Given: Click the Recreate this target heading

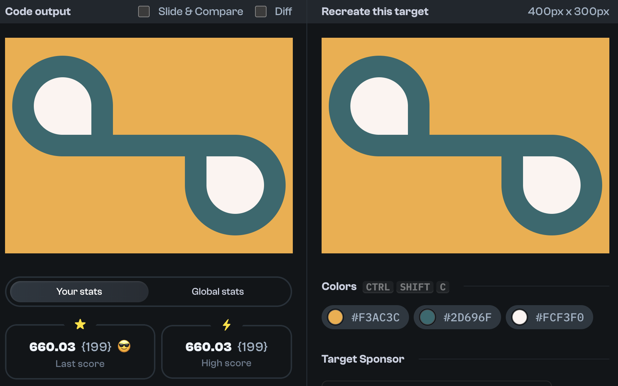Looking at the screenshot, I should click(375, 11).
